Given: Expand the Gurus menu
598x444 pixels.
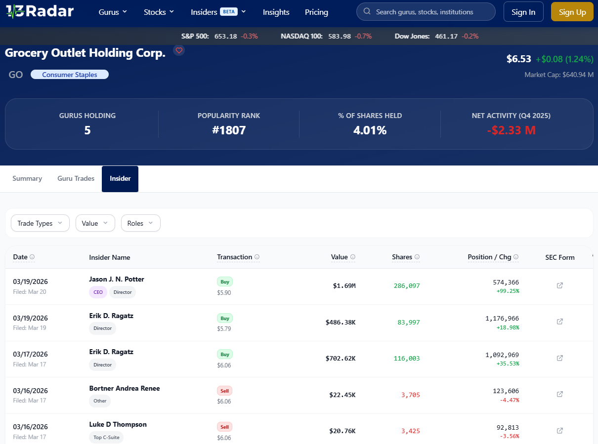Looking at the screenshot, I should point(113,12).
